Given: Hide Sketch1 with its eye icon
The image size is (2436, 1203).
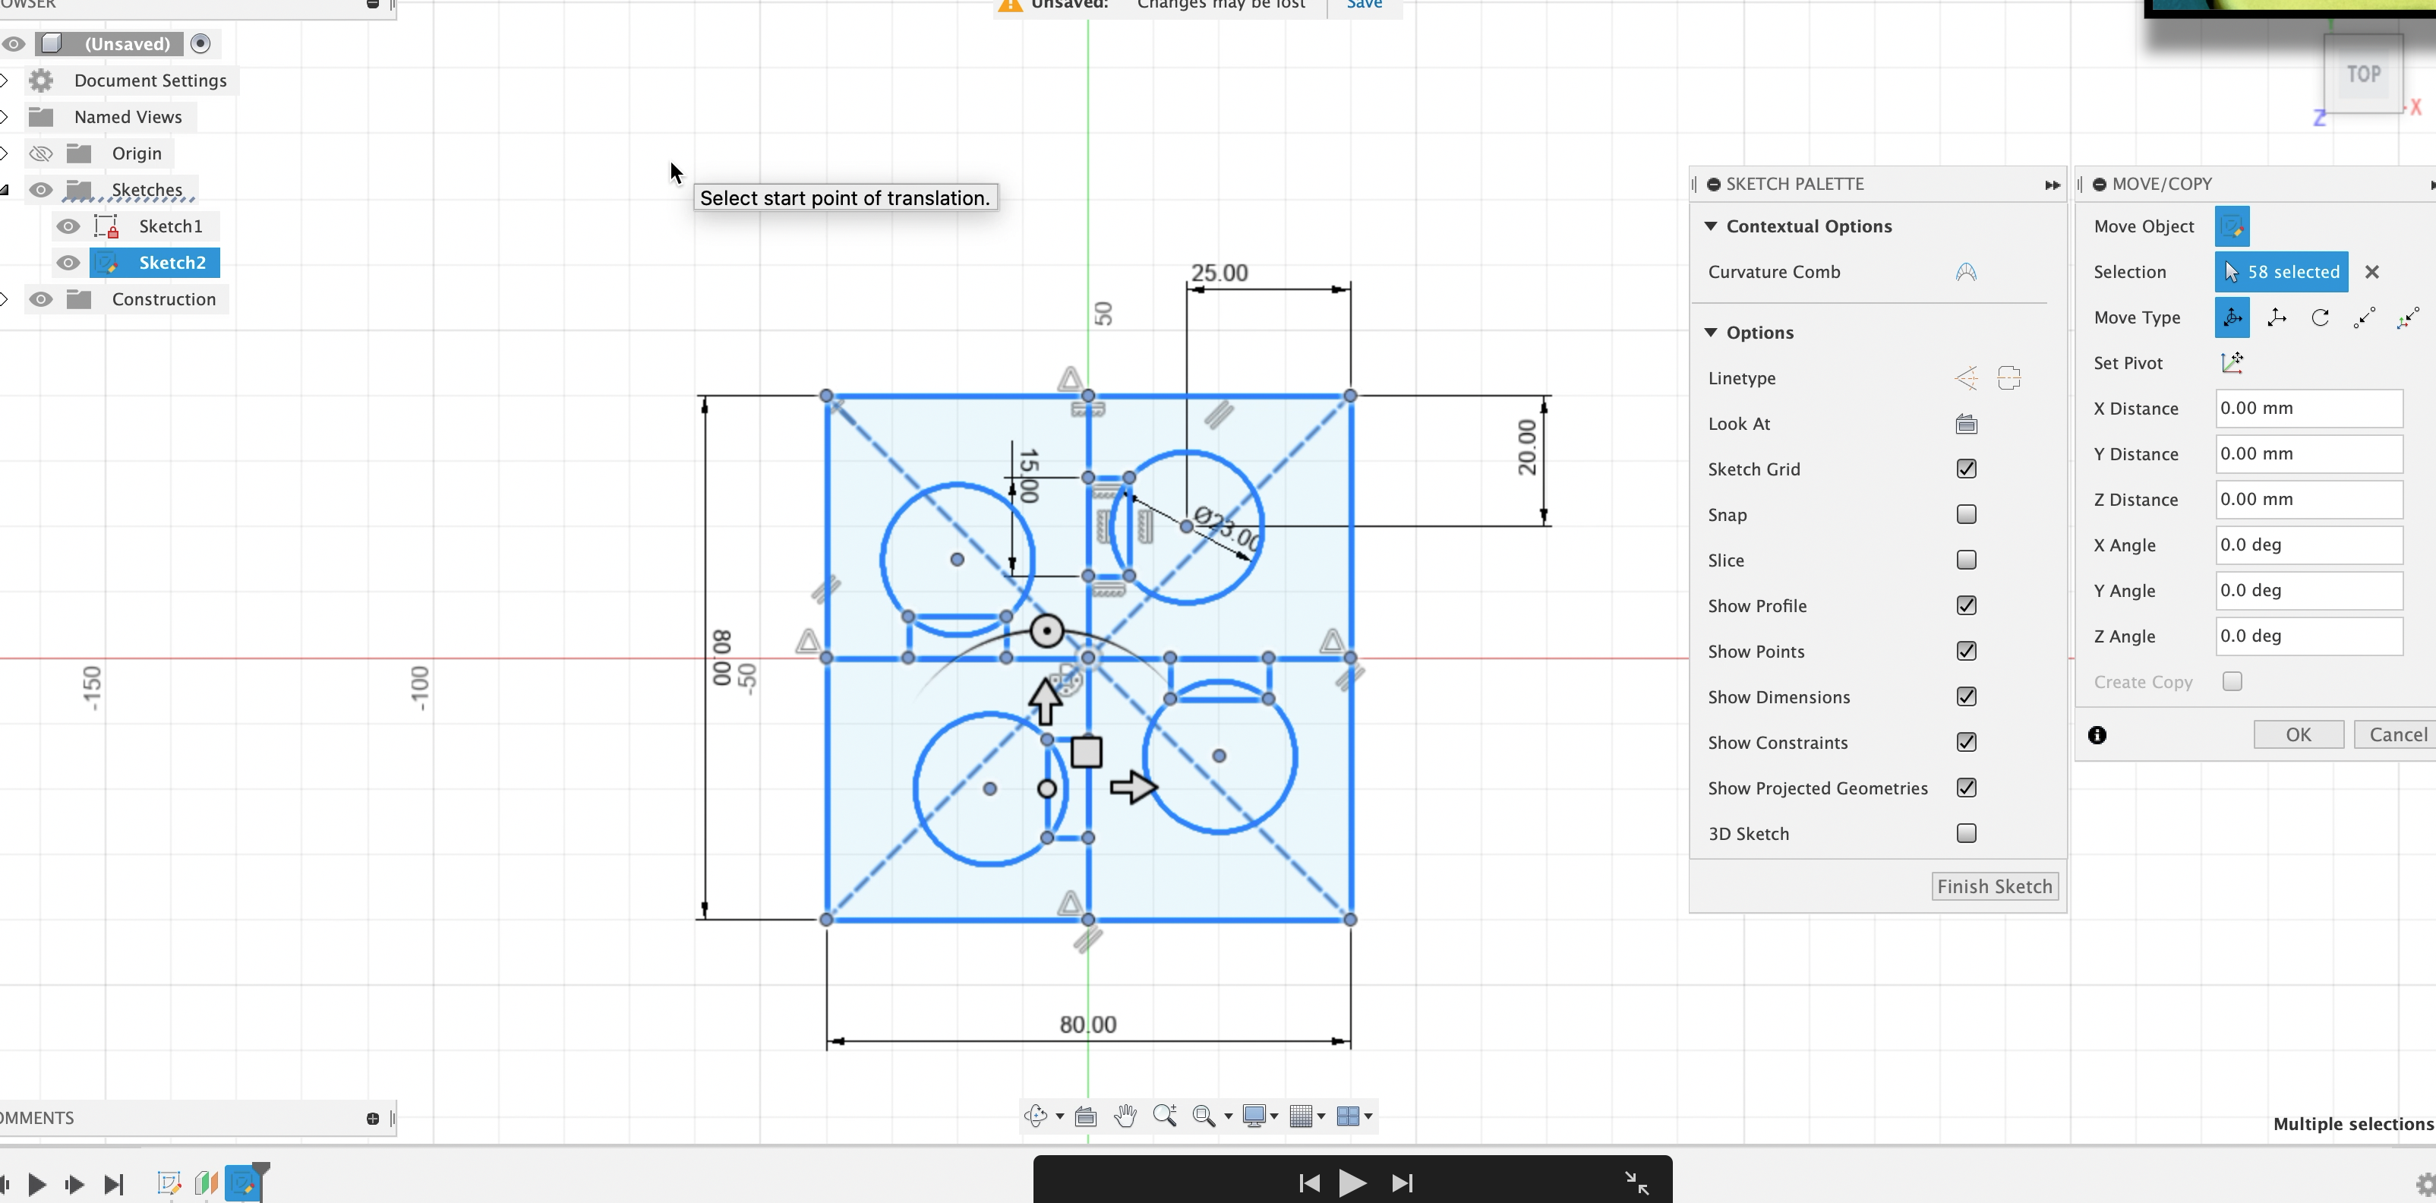Looking at the screenshot, I should 68,226.
